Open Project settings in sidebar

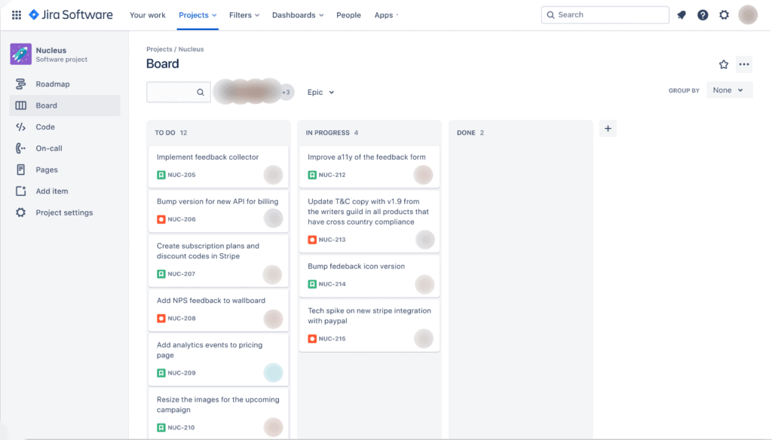[64, 213]
